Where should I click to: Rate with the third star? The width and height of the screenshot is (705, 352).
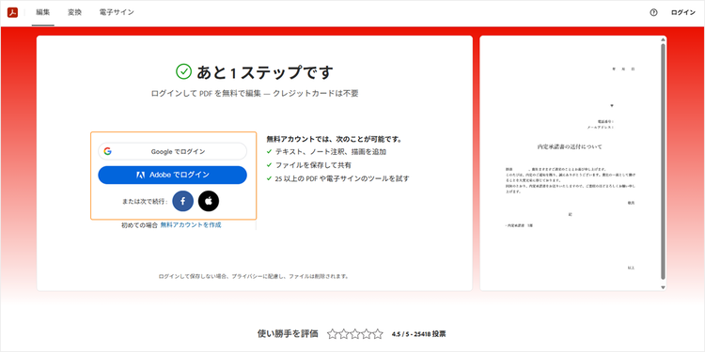pos(355,333)
